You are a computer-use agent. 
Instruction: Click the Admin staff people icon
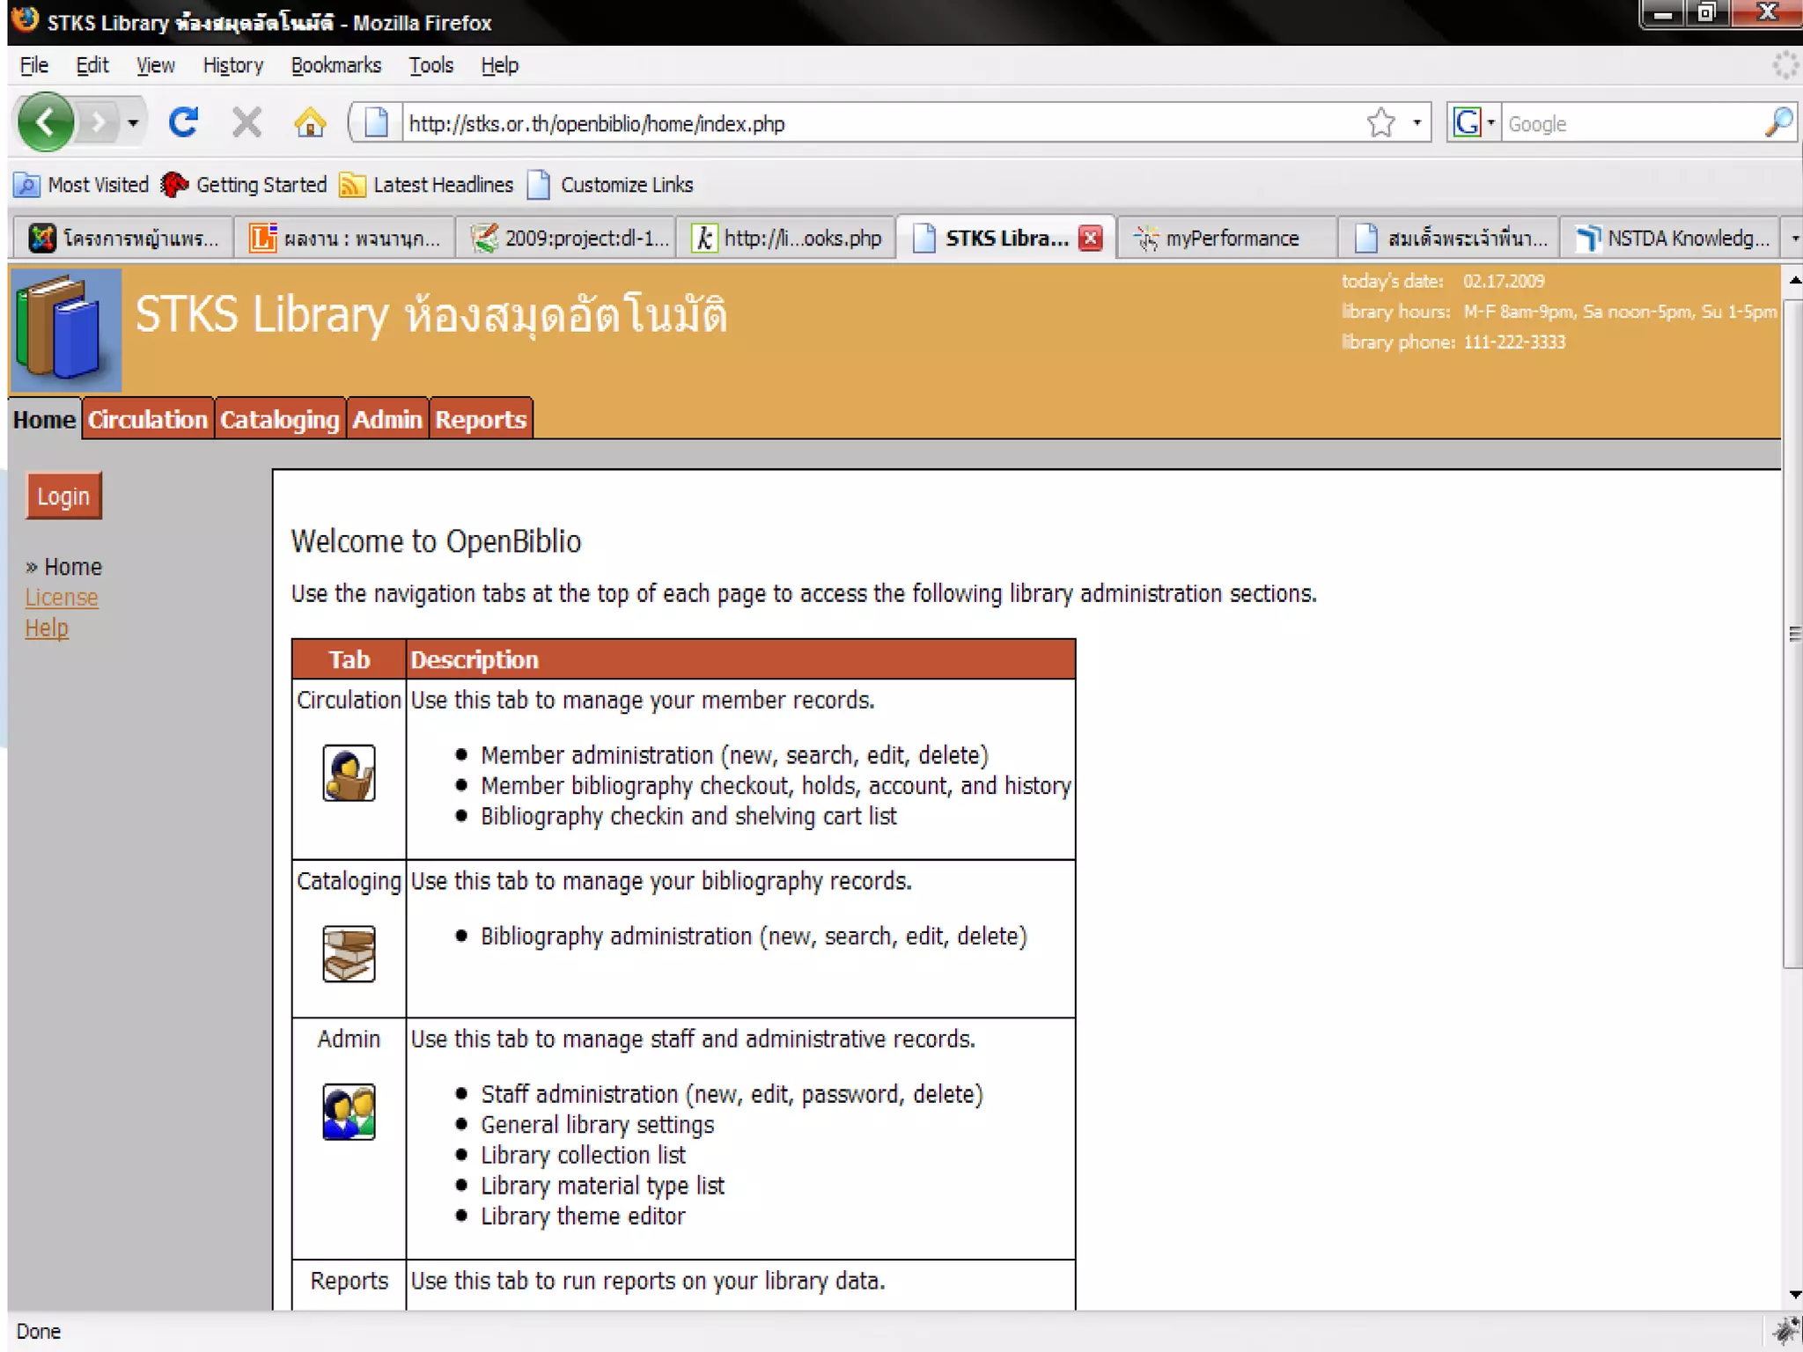click(349, 1112)
